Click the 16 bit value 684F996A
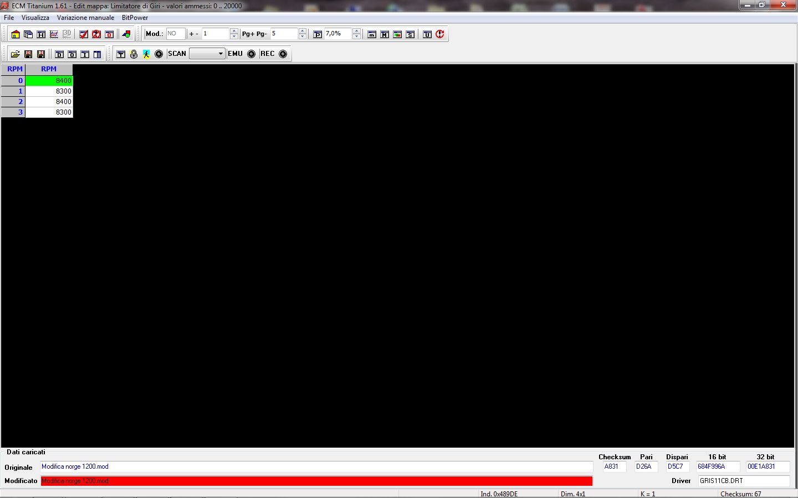The width and height of the screenshot is (798, 498). click(x=718, y=466)
